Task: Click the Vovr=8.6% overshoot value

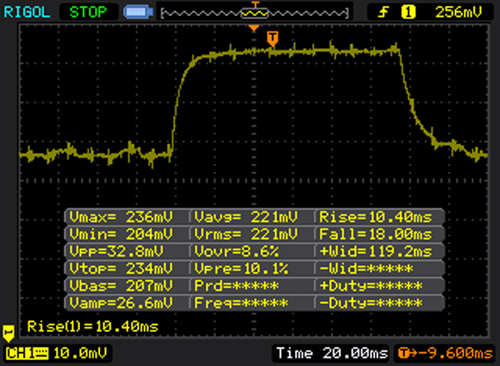Action: [237, 252]
